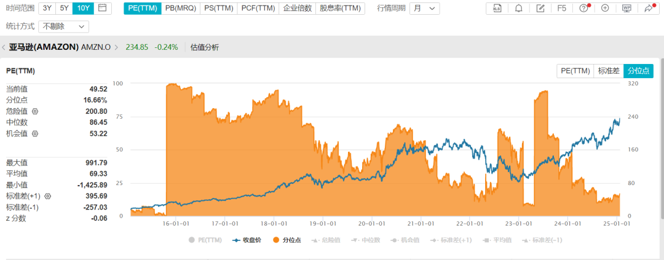Viewport: 664px width, 260px height.
Task: Click the share arrow icon
Action: coord(648,9)
